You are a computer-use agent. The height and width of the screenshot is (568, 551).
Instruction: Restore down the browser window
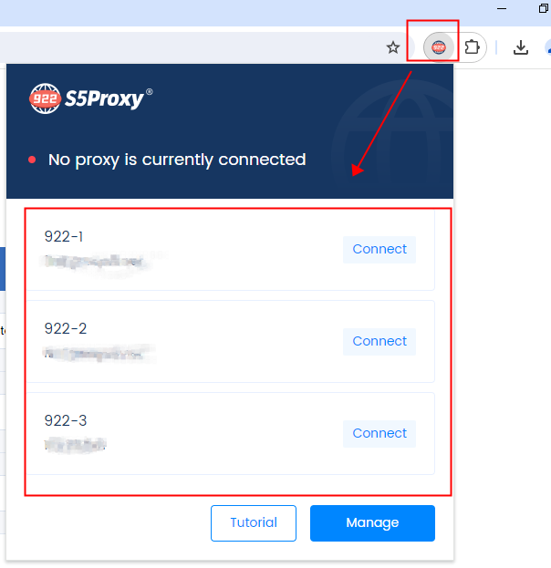pyautogui.click(x=543, y=8)
